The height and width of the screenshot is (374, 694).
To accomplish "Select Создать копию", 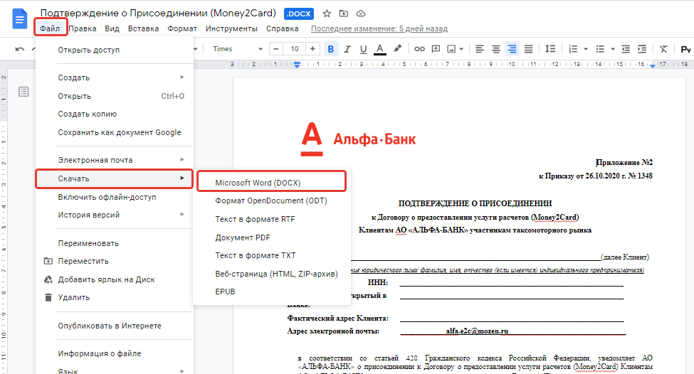I will coord(114,114).
